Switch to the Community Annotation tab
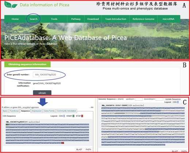The height and width of the screenshot is (153, 190). pos(66,111)
